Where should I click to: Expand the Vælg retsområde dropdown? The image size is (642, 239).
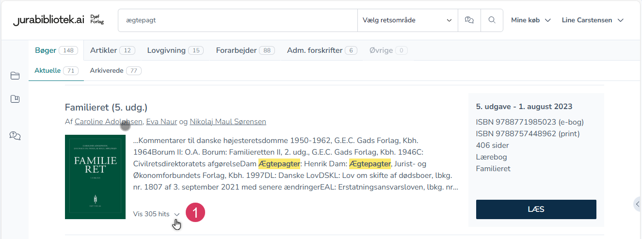click(407, 20)
